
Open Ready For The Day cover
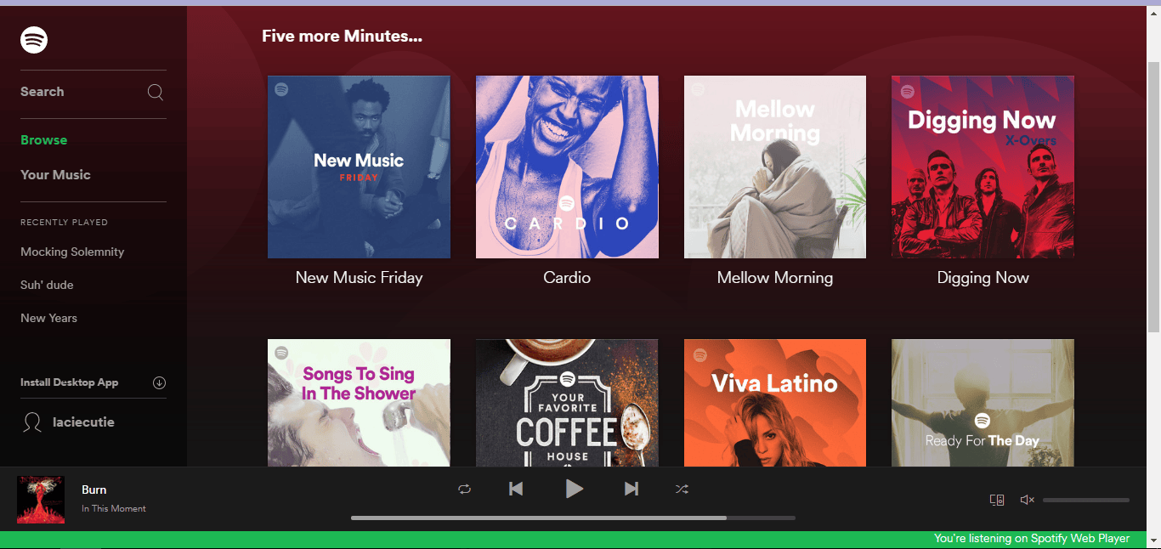tap(983, 403)
